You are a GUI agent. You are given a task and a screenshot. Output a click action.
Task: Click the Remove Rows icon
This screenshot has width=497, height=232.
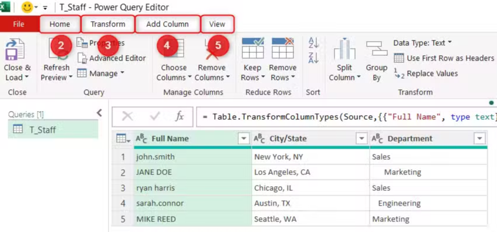(282, 48)
